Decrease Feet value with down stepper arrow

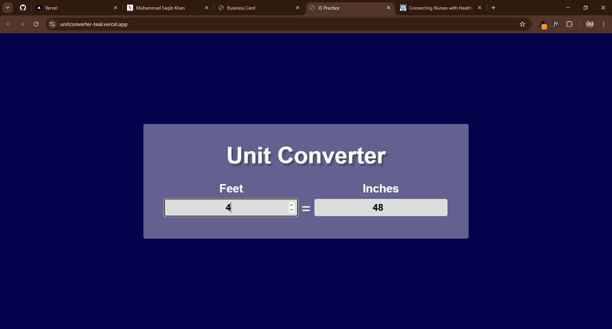291,210
